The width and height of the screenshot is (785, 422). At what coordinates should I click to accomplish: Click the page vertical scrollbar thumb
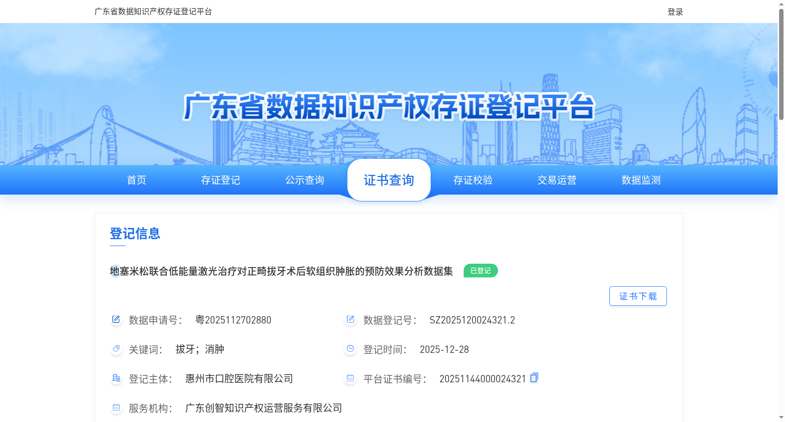click(781, 64)
